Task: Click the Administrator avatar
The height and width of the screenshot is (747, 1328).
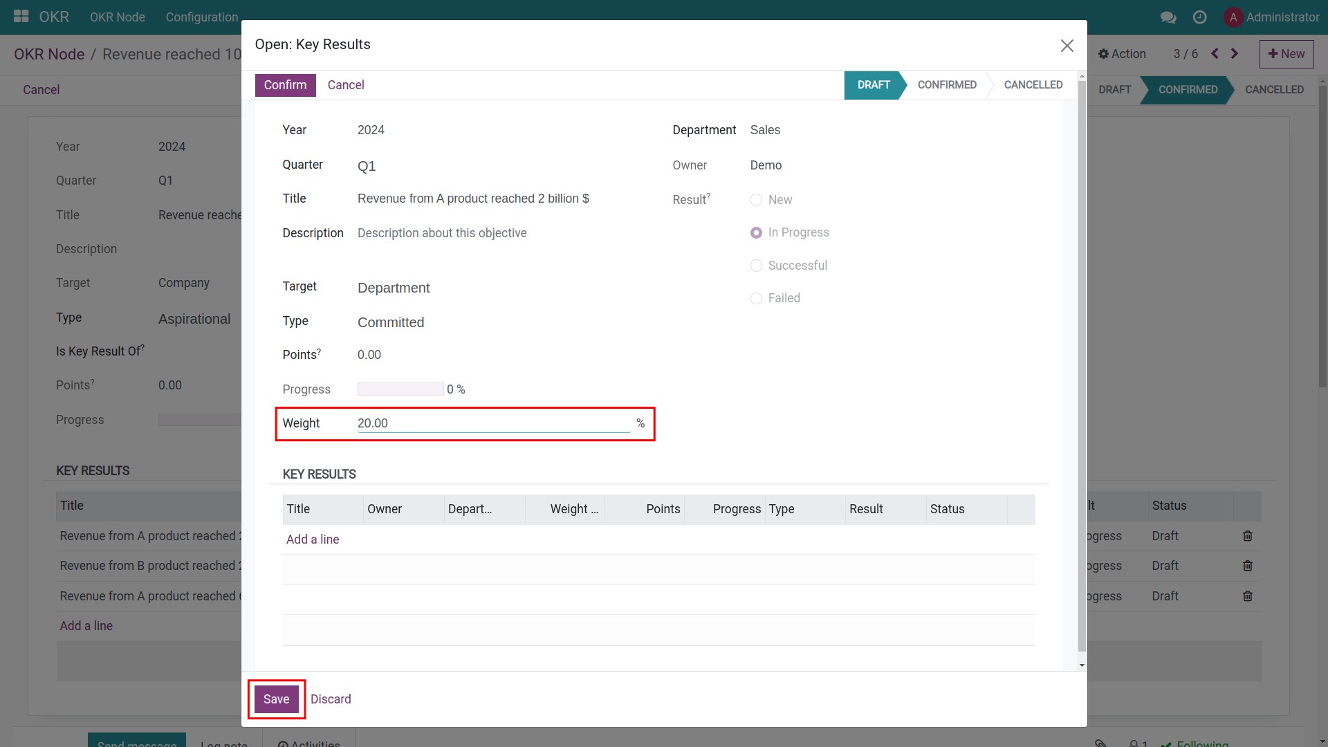Action: tap(1234, 17)
